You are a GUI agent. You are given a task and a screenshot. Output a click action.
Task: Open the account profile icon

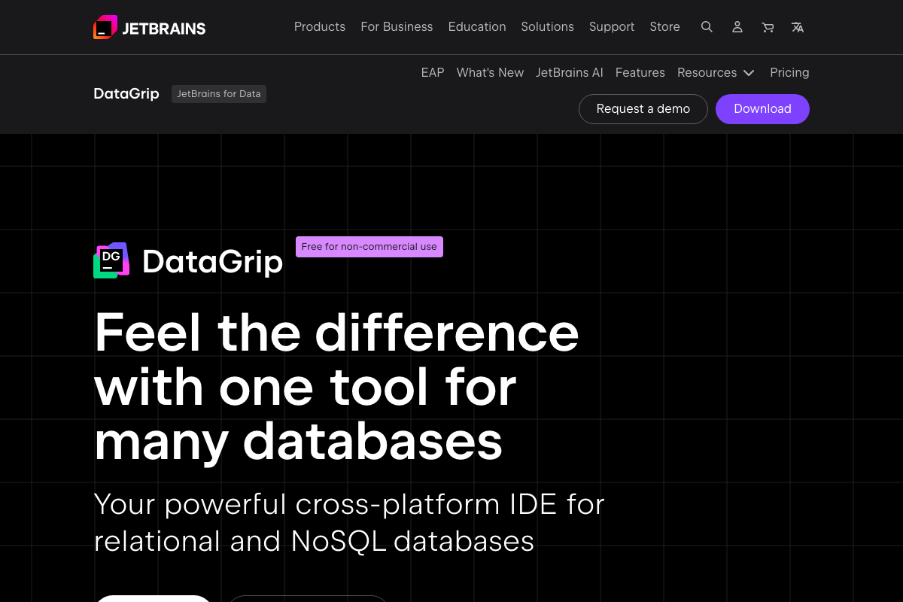point(737,27)
